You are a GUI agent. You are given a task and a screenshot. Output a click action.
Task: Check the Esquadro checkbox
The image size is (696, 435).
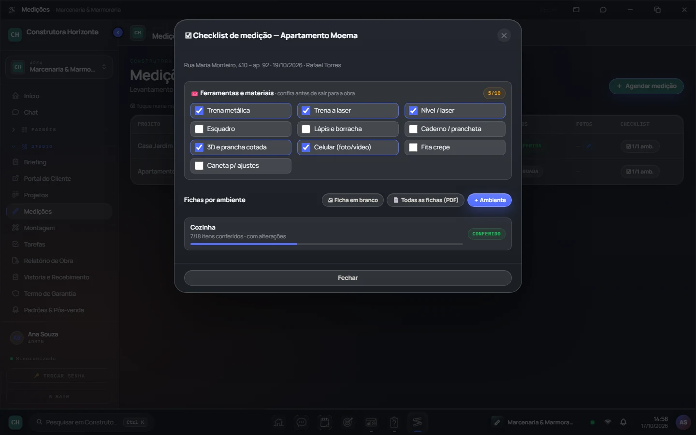(x=199, y=129)
